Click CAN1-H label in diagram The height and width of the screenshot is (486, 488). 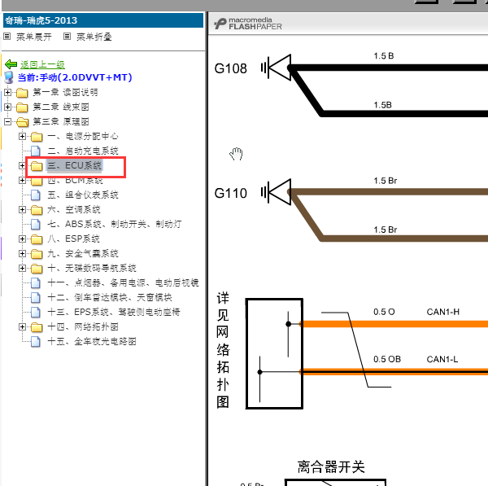pos(443,312)
